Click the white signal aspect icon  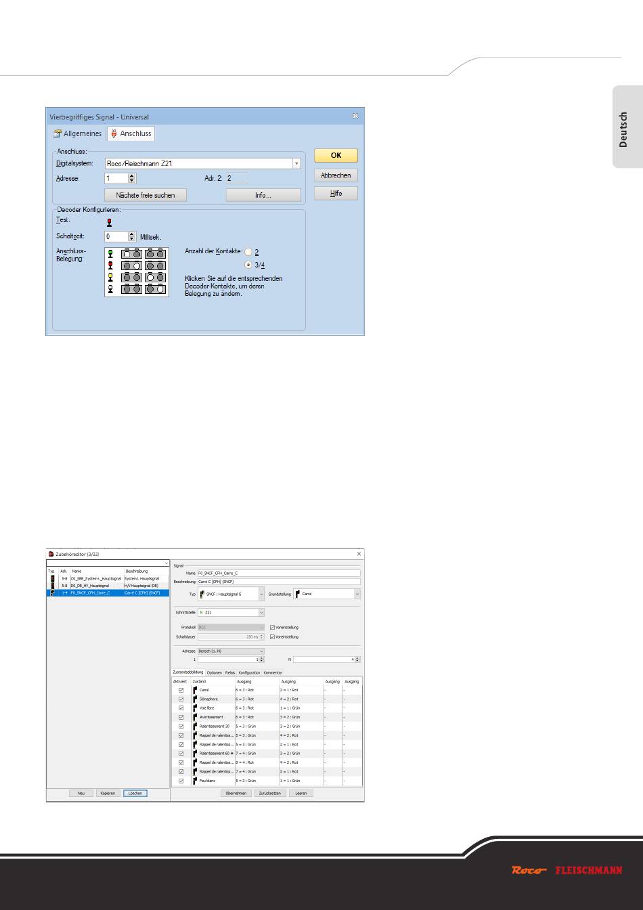[110, 288]
